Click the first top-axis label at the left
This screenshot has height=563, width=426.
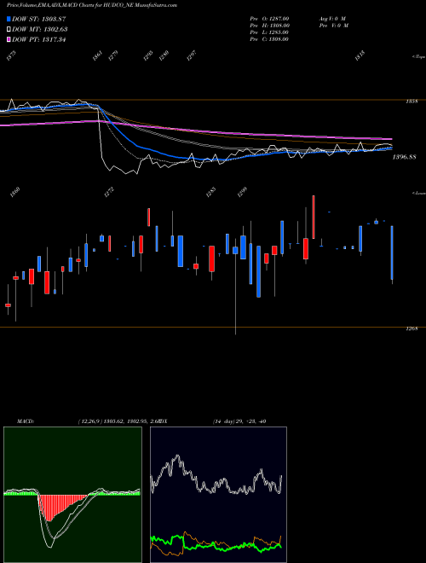coord(11,56)
